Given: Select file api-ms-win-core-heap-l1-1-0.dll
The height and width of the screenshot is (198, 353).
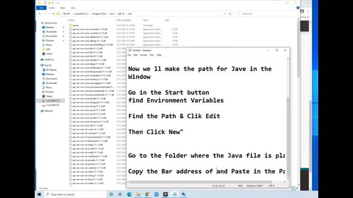Looking at the screenshot, I should click(88, 64).
